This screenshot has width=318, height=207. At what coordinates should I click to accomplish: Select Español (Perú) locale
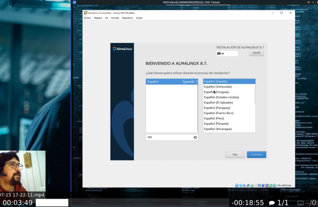[229, 118]
